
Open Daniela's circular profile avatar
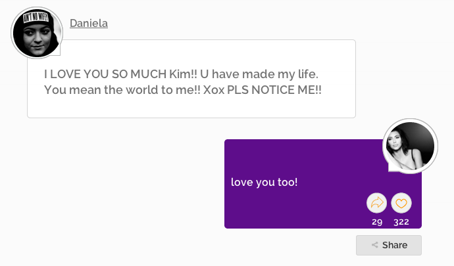pyautogui.click(x=37, y=33)
